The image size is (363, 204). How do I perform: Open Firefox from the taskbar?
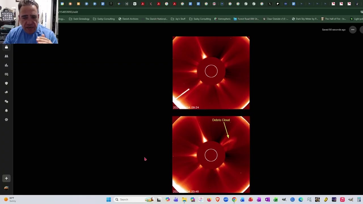pos(209,199)
